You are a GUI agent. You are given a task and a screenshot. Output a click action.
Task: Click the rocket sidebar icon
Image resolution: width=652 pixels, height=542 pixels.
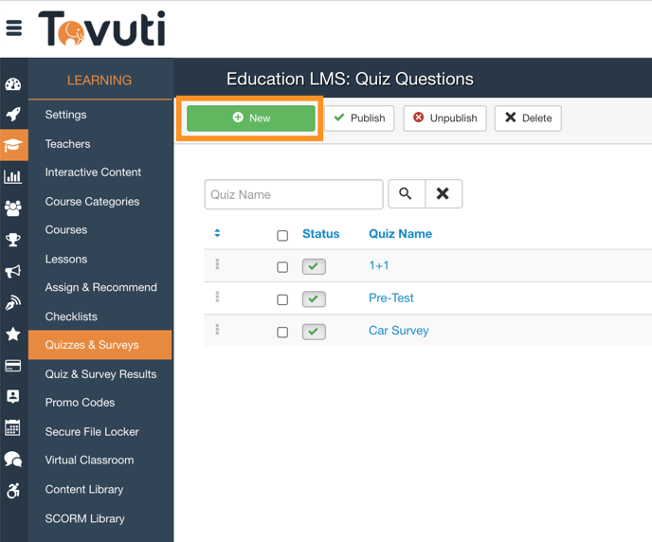click(x=13, y=115)
